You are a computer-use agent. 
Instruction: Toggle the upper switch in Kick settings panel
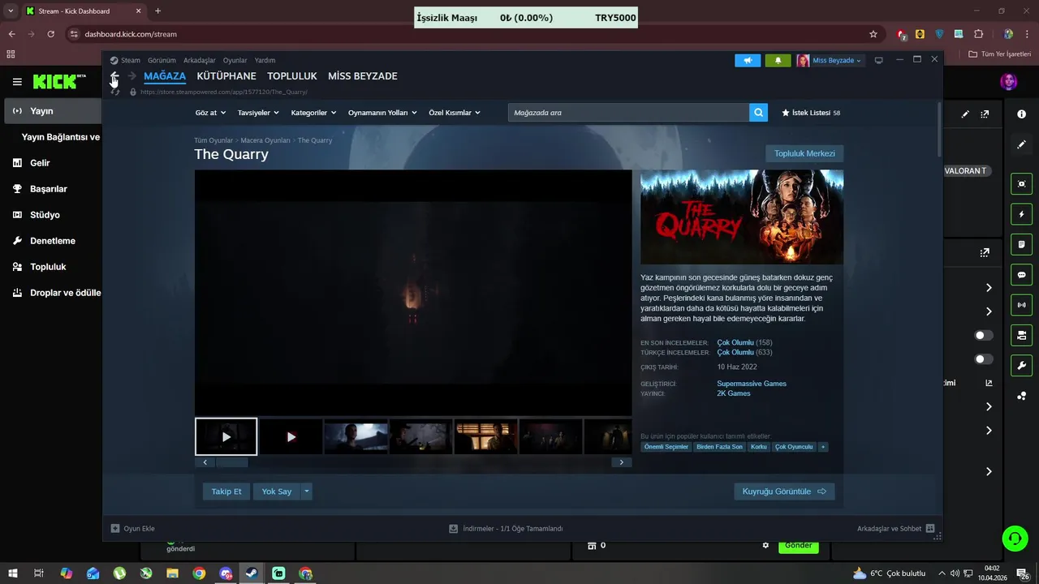pyautogui.click(x=983, y=336)
